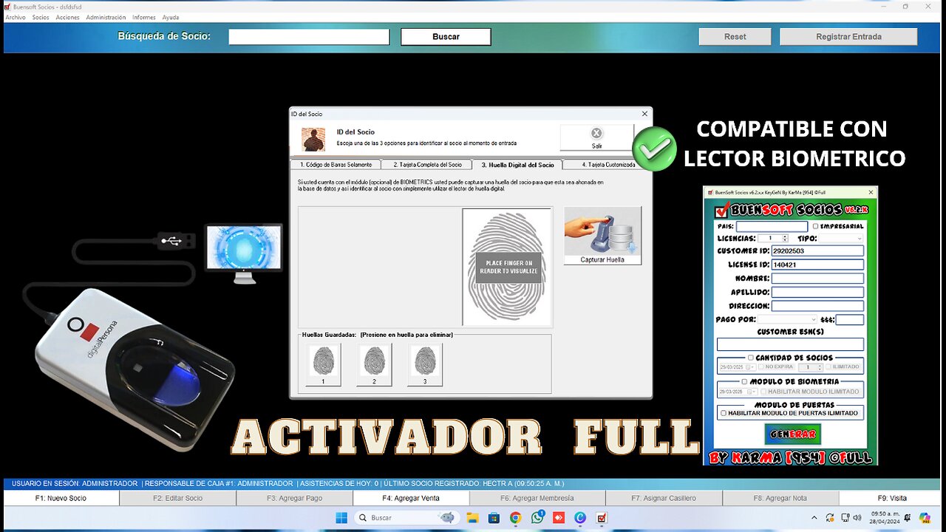Click F1: Nuevo Socio button
This screenshot has height=532, width=946.
[x=61, y=498]
